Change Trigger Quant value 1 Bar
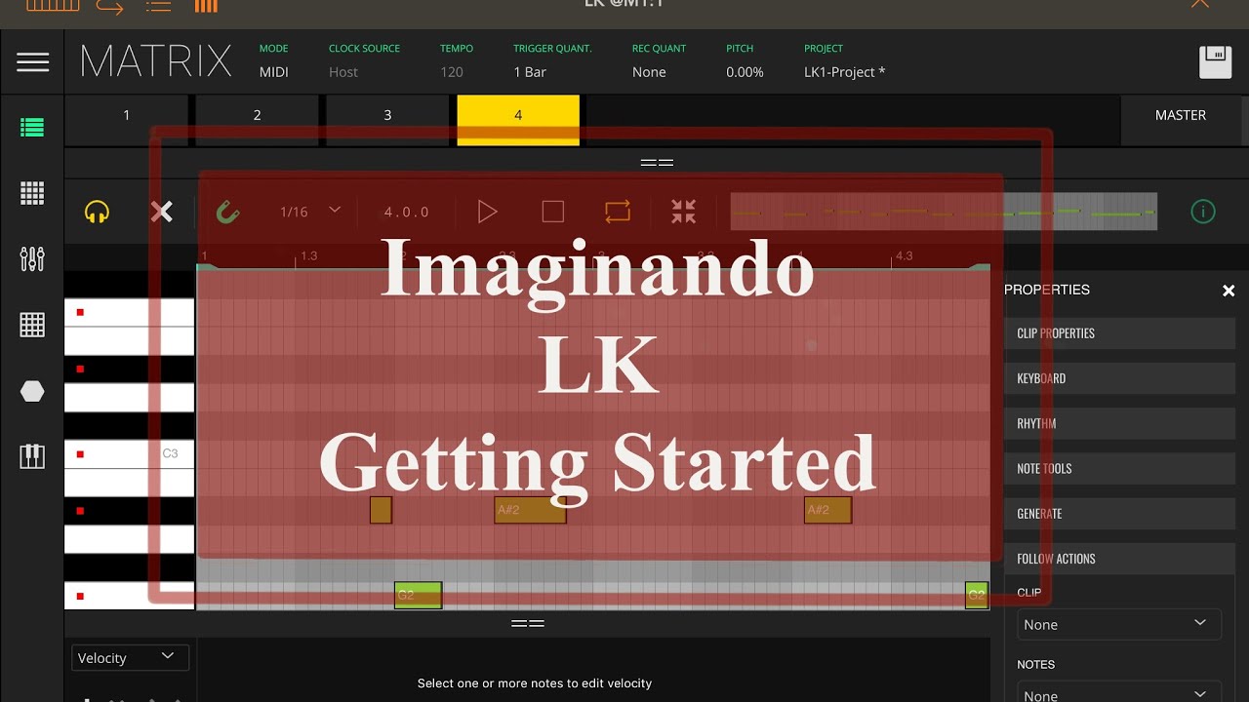Viewport: 1249px width, 702px height. coord(530,72)
